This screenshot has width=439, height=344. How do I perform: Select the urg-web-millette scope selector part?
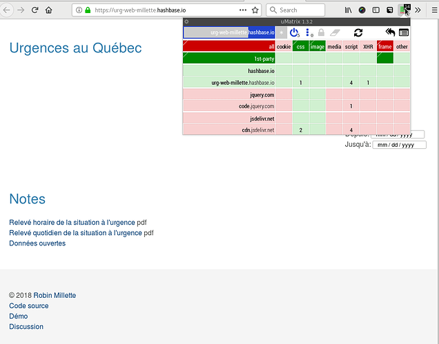tap(216, 32)
